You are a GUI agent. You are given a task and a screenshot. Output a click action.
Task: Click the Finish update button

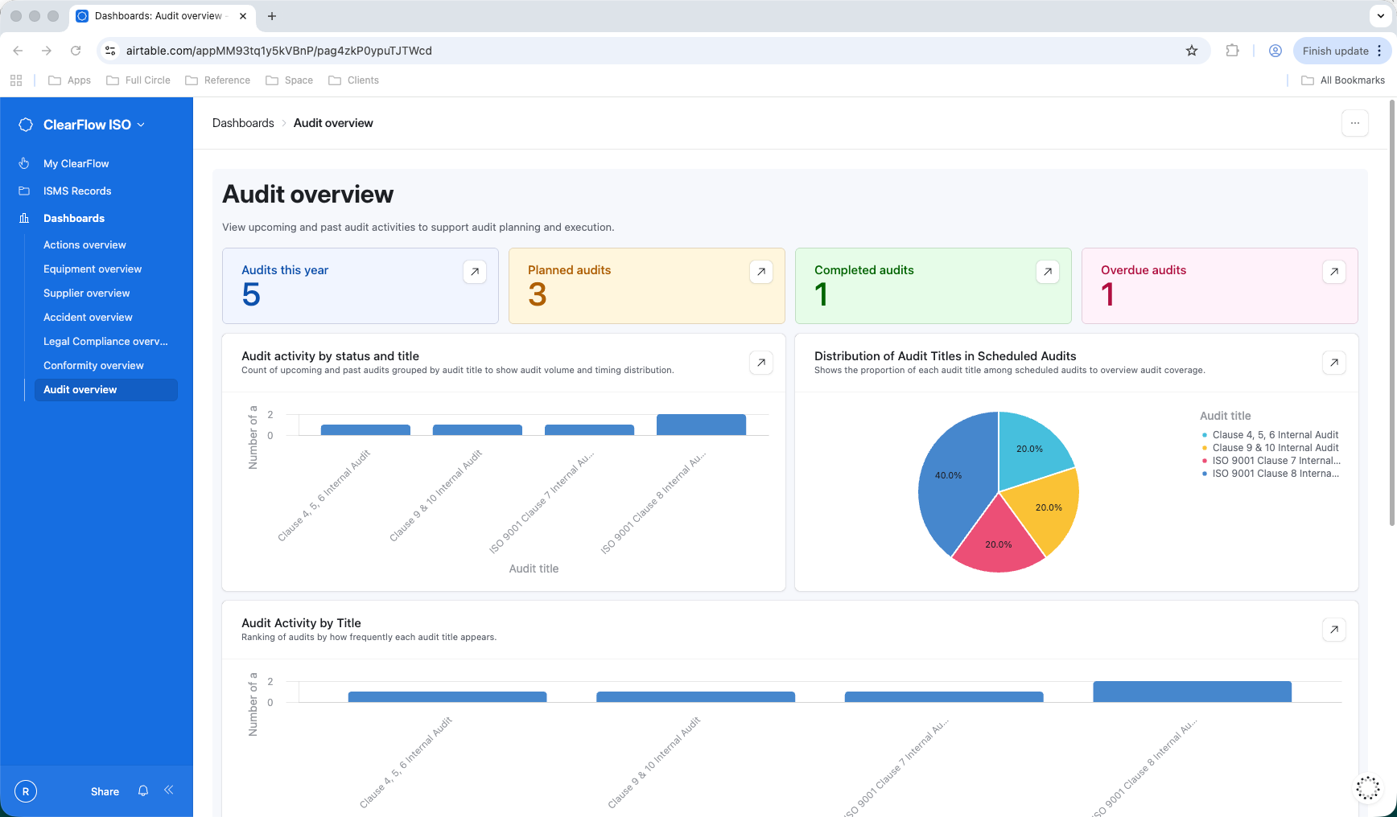click(x=1335, y=51)
